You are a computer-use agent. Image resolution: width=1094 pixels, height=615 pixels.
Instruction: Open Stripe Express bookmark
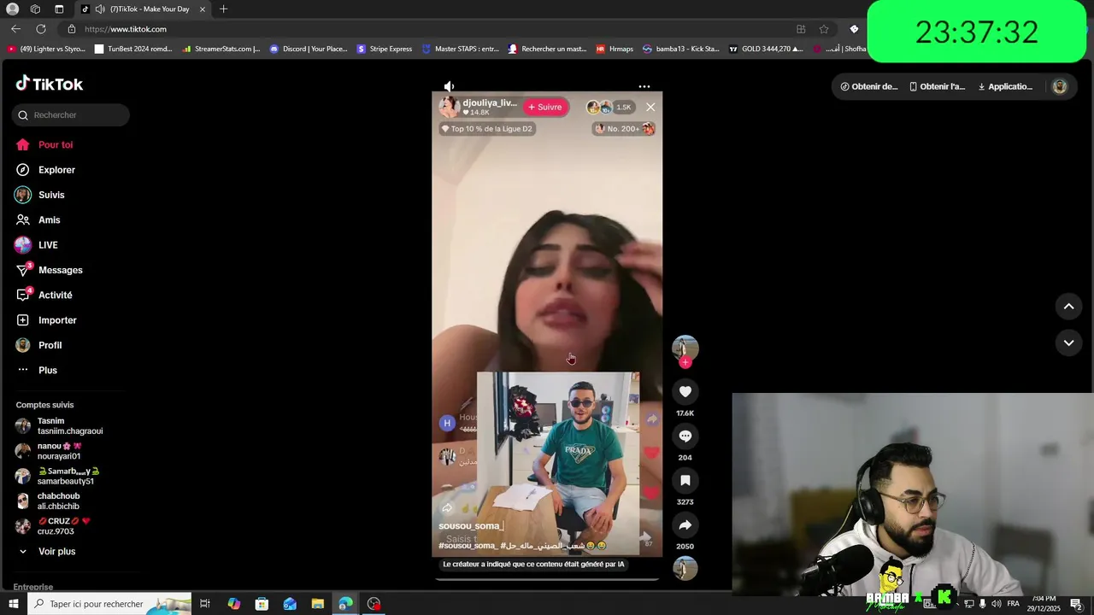pos(385,49)
